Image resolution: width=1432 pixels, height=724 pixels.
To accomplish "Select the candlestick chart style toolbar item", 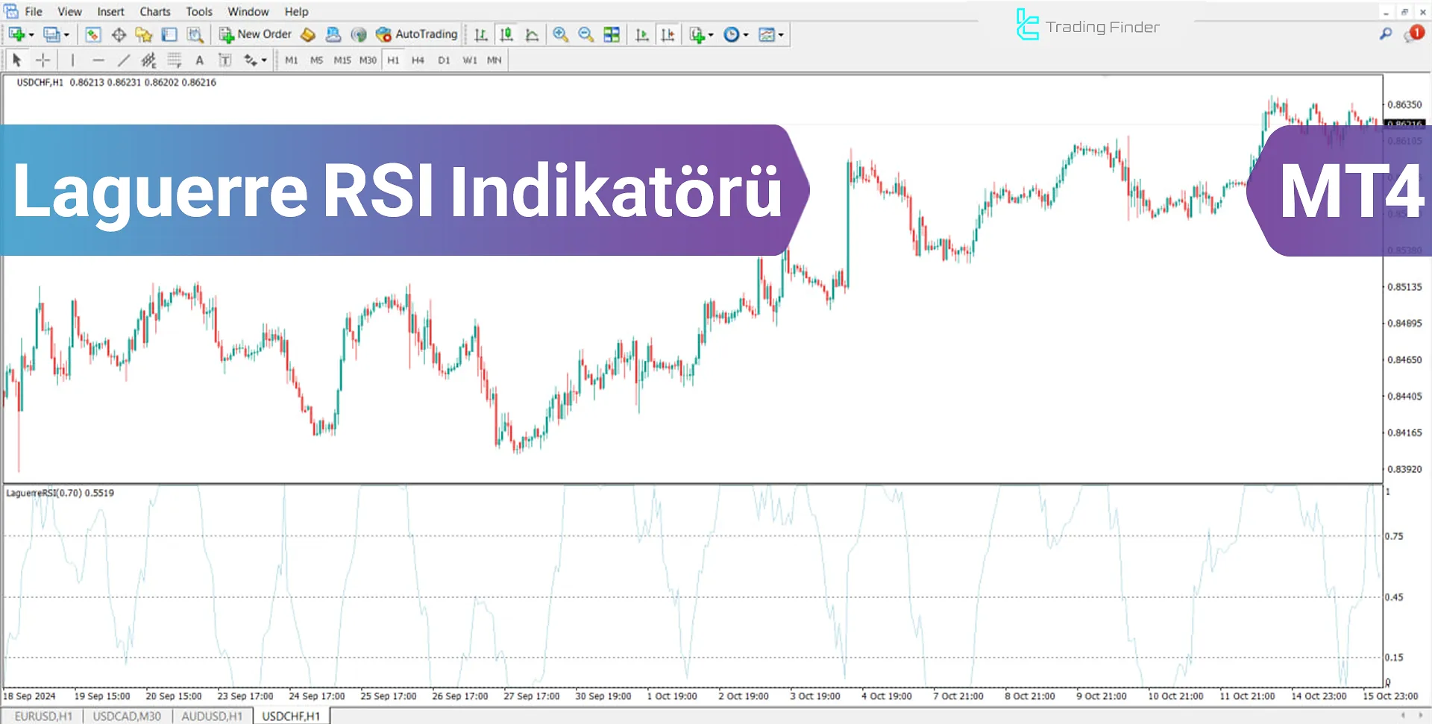I will (506, 34).
